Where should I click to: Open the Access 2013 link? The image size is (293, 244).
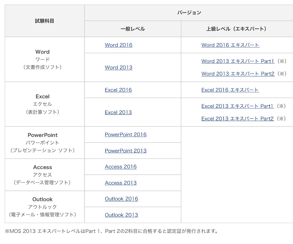(121, 183)
